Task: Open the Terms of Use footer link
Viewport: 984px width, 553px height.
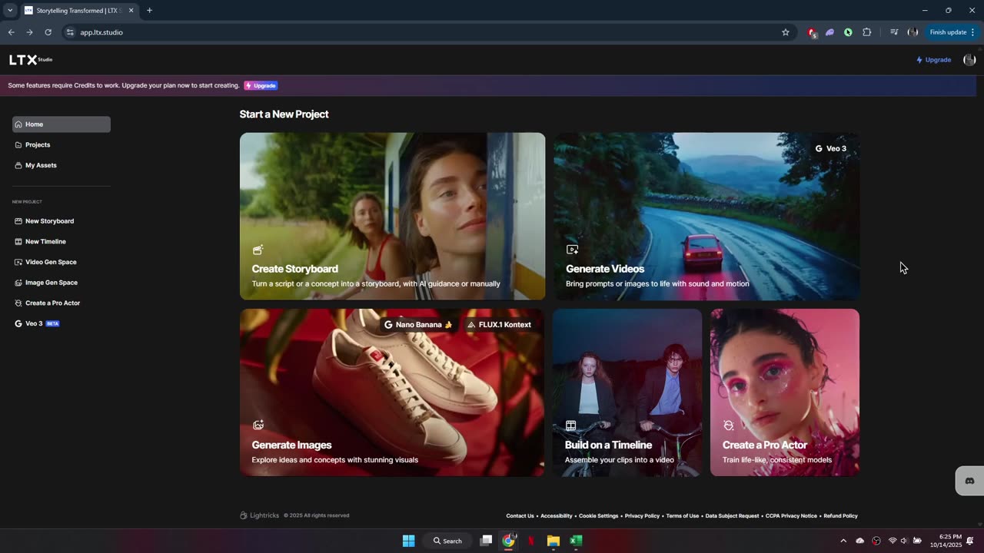Action: click(683, 516)
